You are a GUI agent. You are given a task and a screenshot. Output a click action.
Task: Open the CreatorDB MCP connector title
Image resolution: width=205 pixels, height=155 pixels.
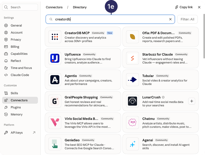tap(77, 33)
